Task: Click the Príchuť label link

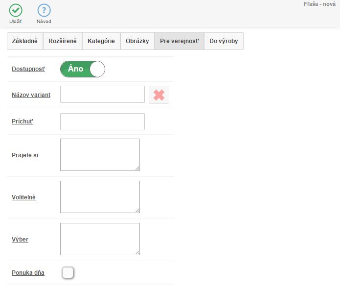Action: point(23,121)
